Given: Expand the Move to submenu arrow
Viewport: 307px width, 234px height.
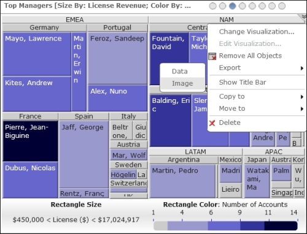Looking at the screenshot, I should 302,109.
